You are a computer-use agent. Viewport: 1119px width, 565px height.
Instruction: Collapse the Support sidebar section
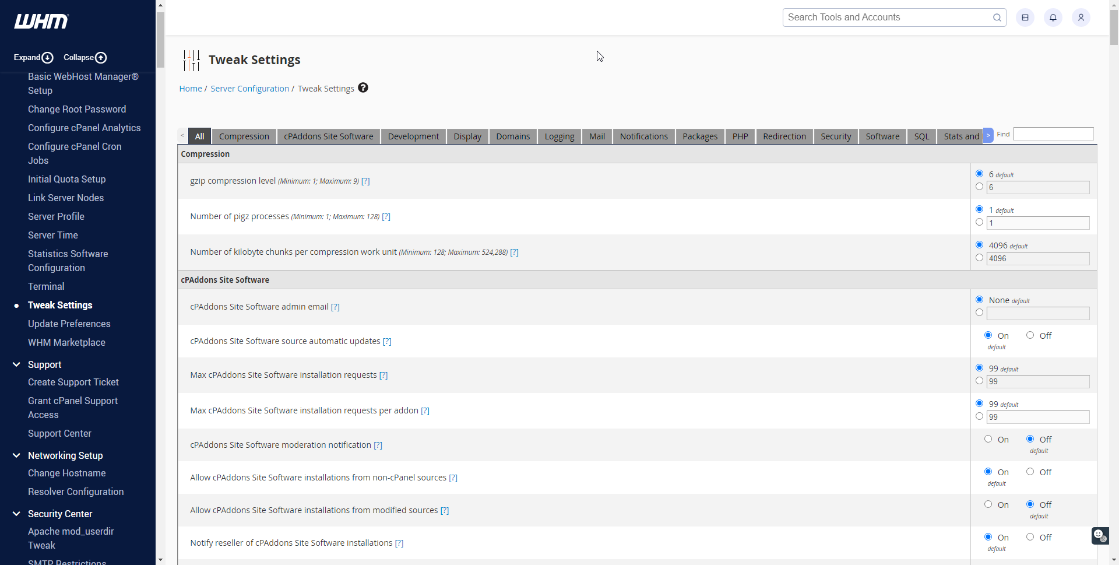coord(16,364)
